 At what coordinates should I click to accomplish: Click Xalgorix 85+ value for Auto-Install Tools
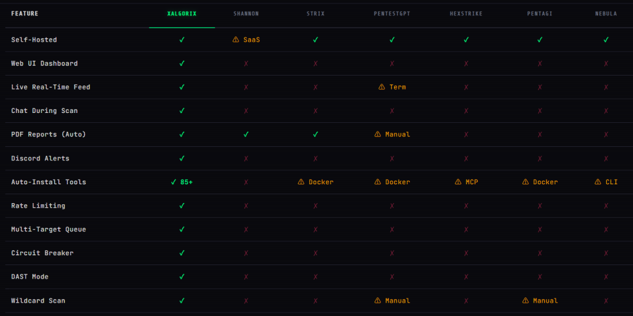(182, 182)
